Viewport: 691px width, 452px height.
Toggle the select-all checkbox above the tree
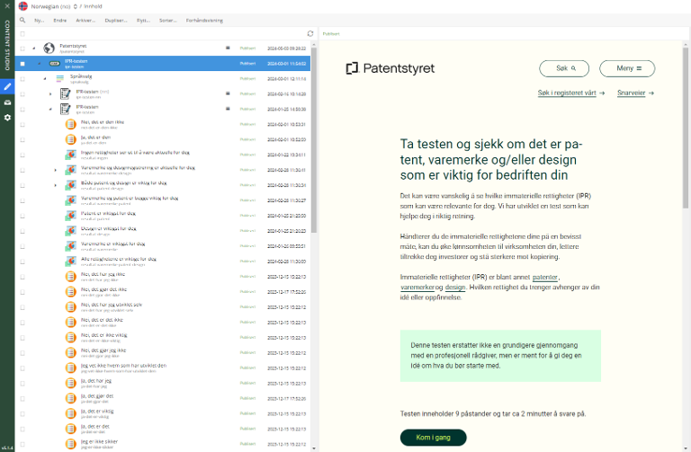[22, 33]
